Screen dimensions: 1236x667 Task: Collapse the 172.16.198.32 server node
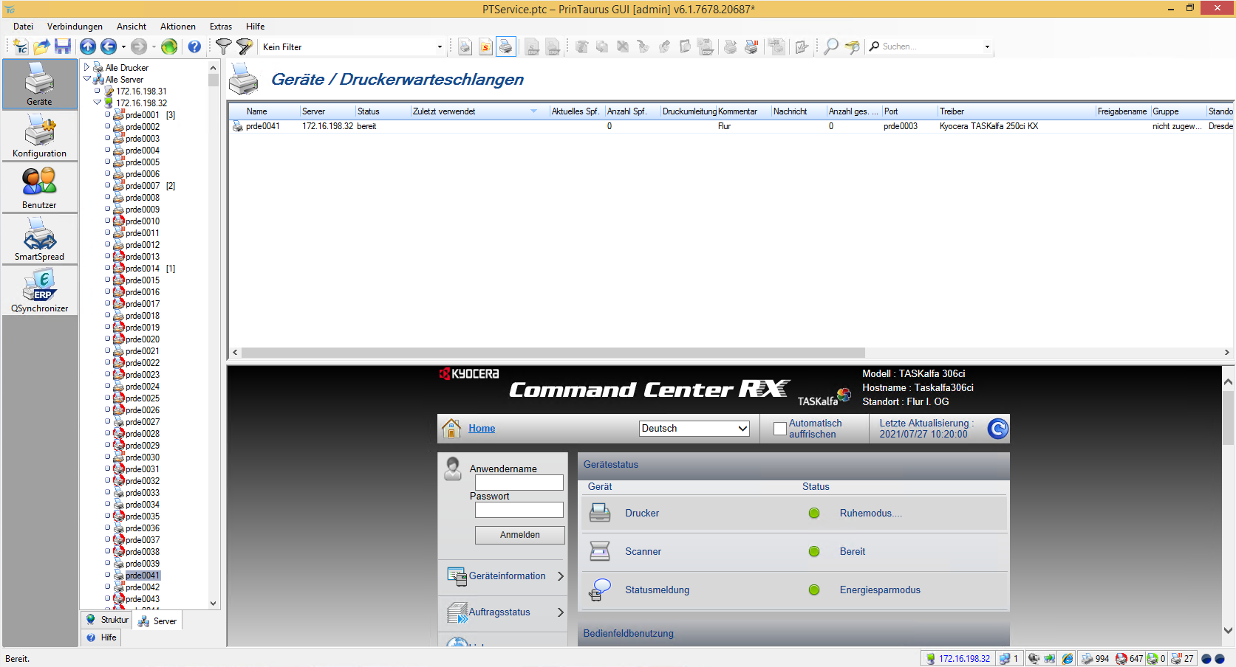pos(98,103)
